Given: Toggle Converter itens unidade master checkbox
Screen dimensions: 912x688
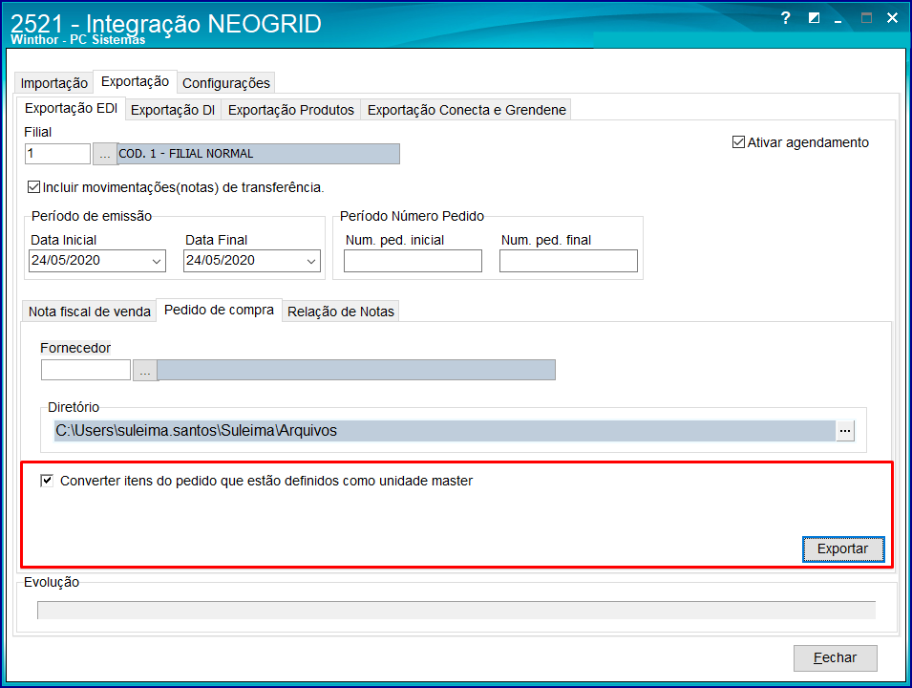Looking at the screenshot, I should tap(47, 481).
